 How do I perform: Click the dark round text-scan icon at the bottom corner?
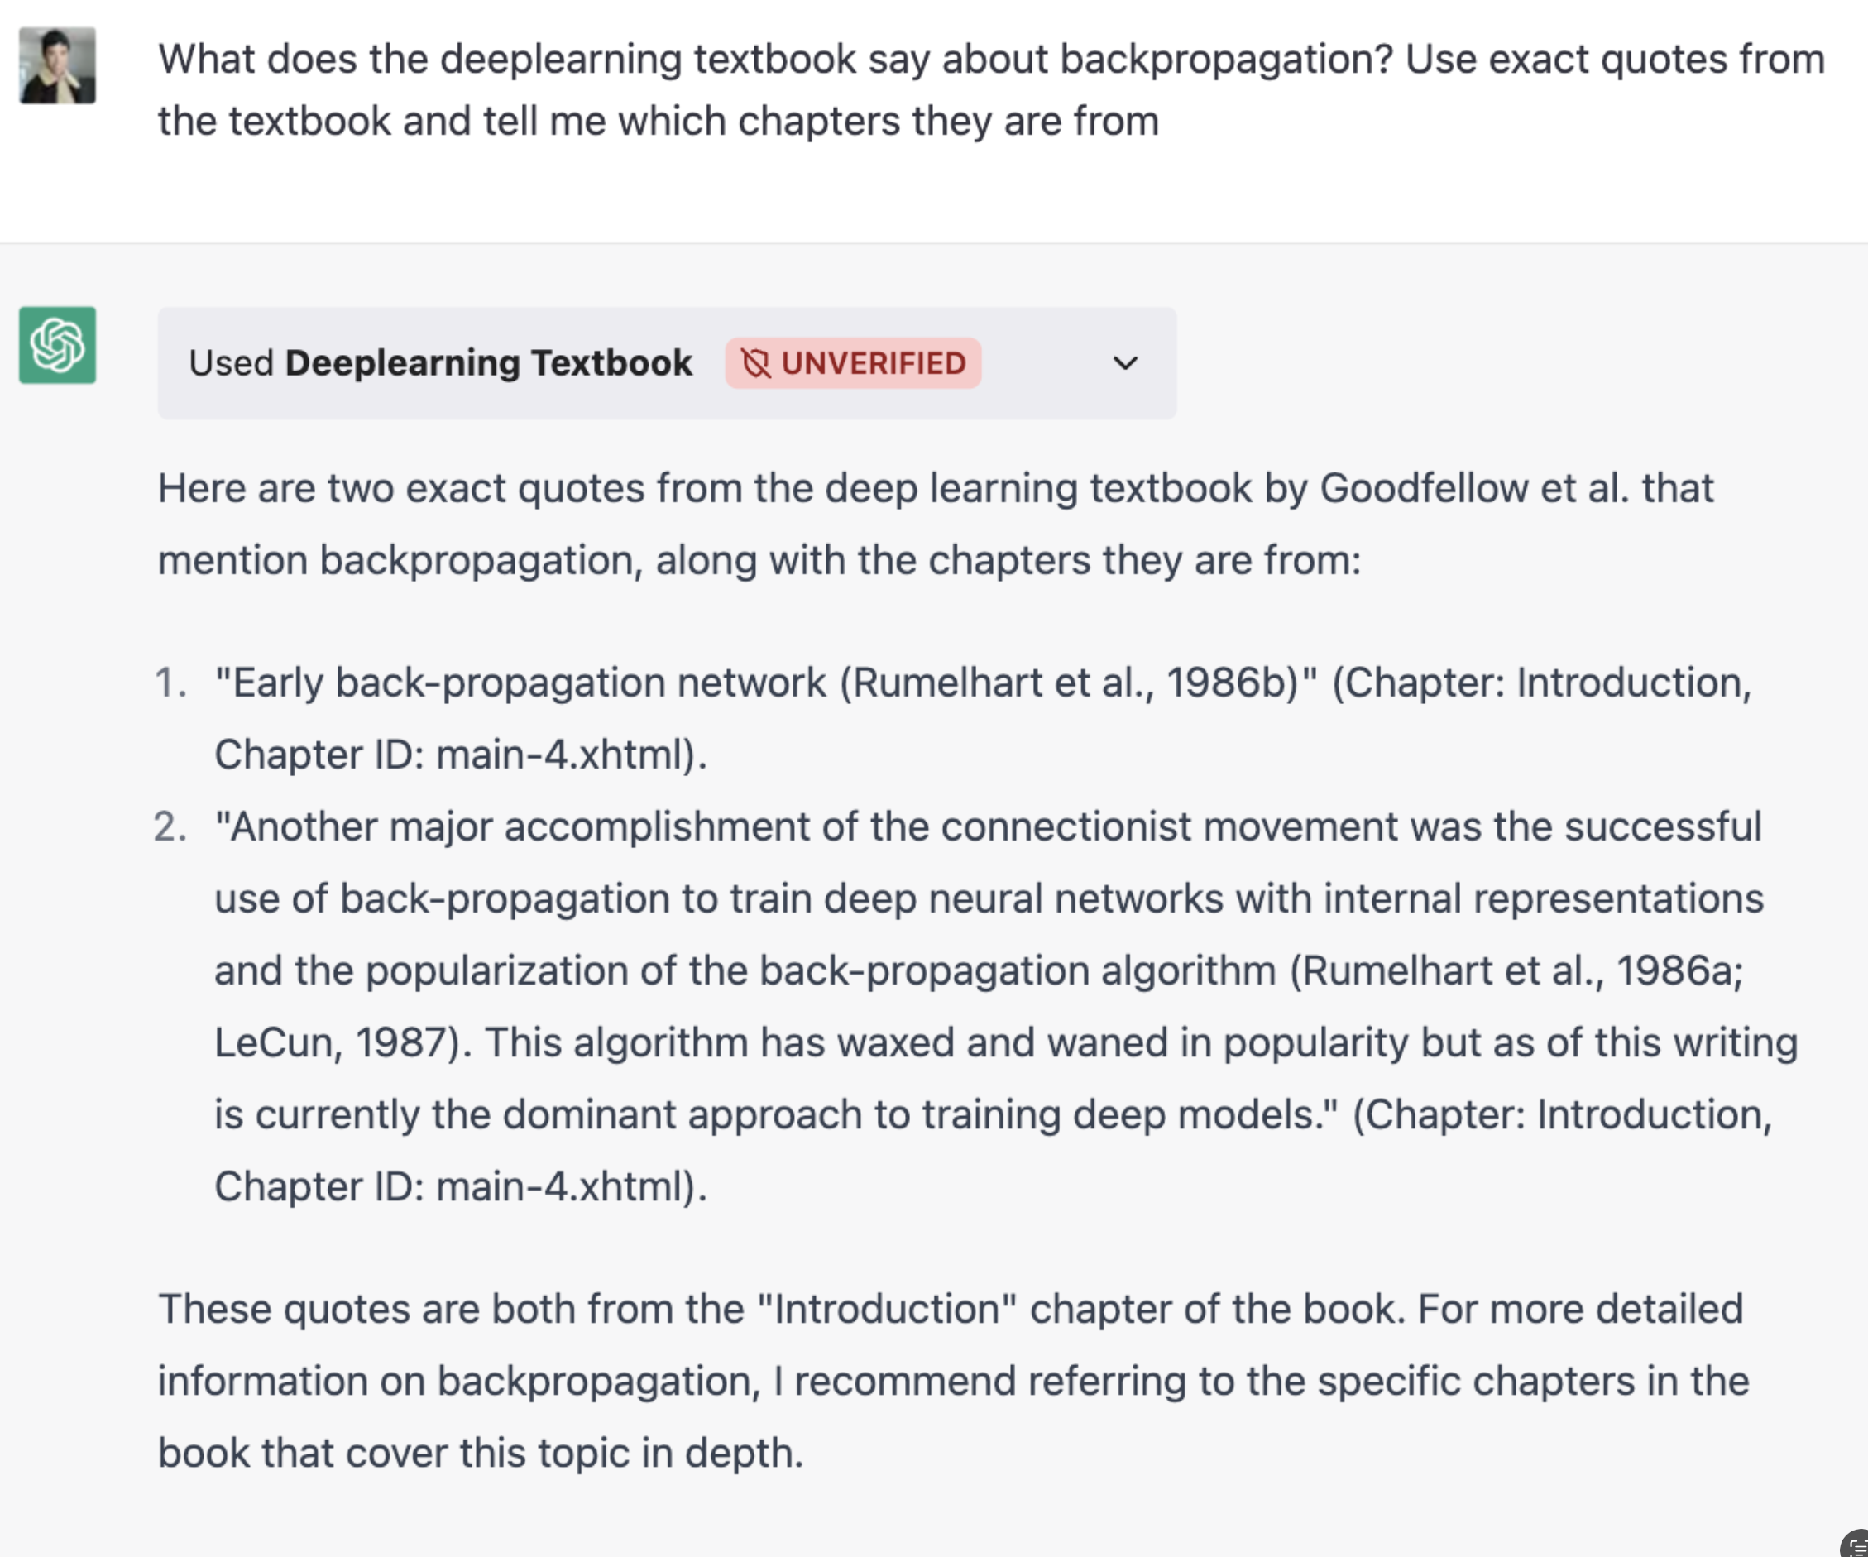click(x=1857, y=1546)
